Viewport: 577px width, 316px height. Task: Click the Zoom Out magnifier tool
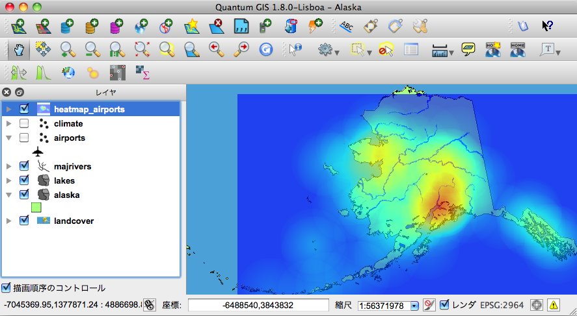(x=92, y=49)
